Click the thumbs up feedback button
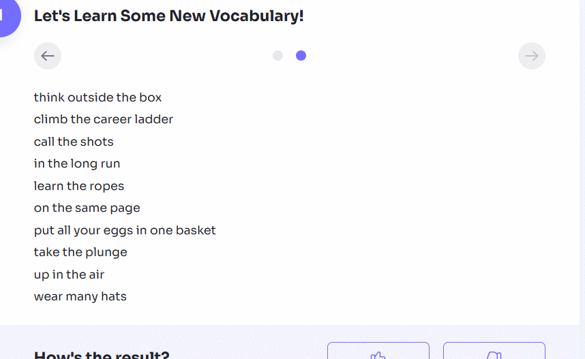 378,352
